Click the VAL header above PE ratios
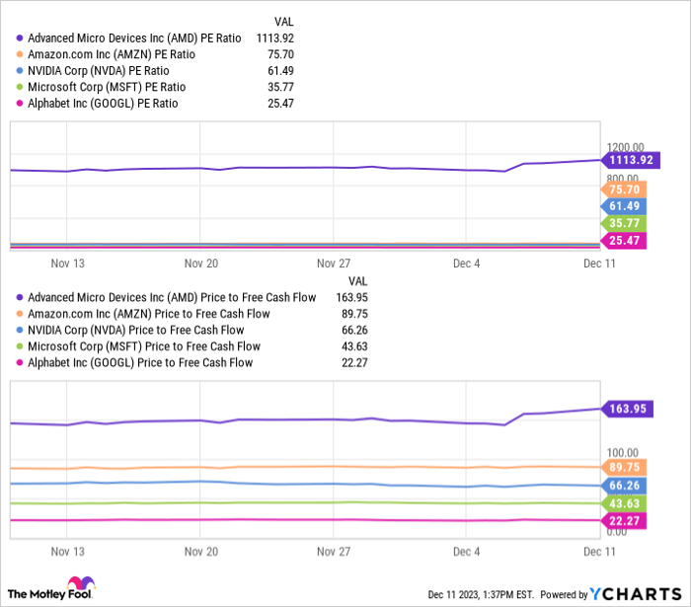Screen dimensions: 691x607 point(284,22)
